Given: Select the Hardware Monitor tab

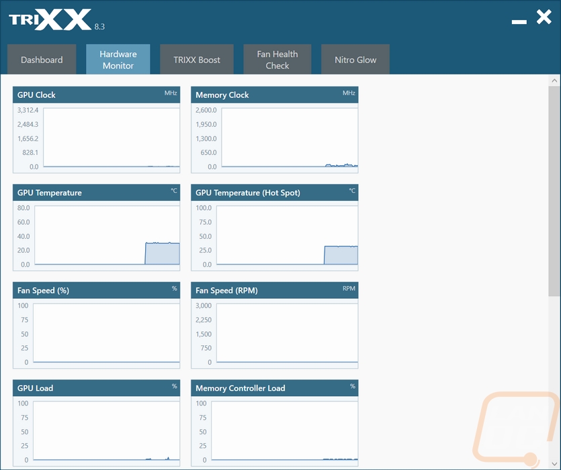Looking at the screenshot, I should 118,59.
